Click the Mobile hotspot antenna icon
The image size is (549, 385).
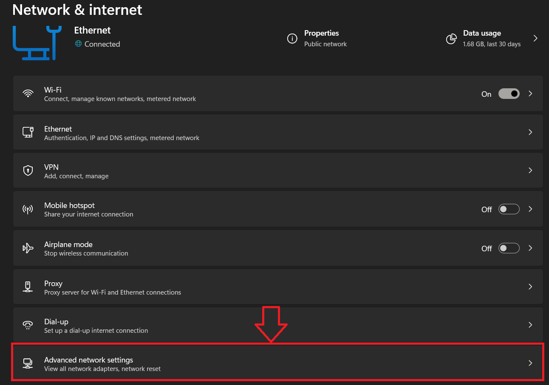[x=28, y=209]
